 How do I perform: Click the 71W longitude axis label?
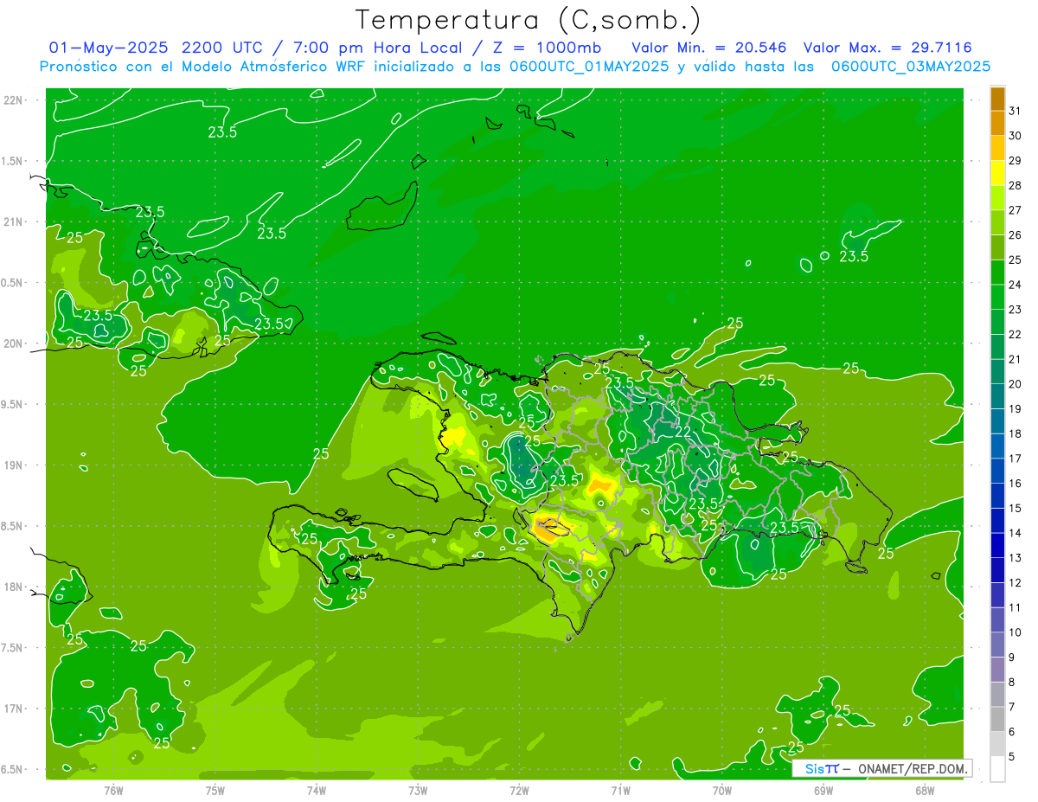[620, 790]
